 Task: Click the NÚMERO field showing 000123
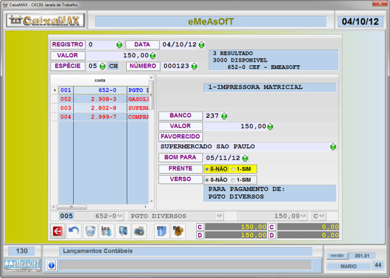(x=176, y=66)
